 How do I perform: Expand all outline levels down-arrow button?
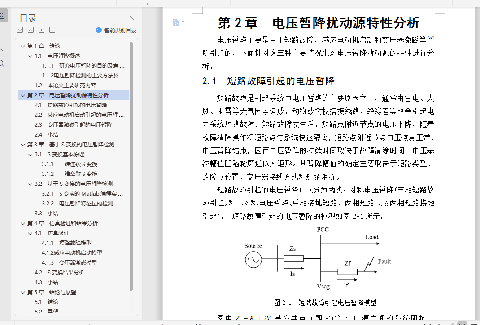20,30
